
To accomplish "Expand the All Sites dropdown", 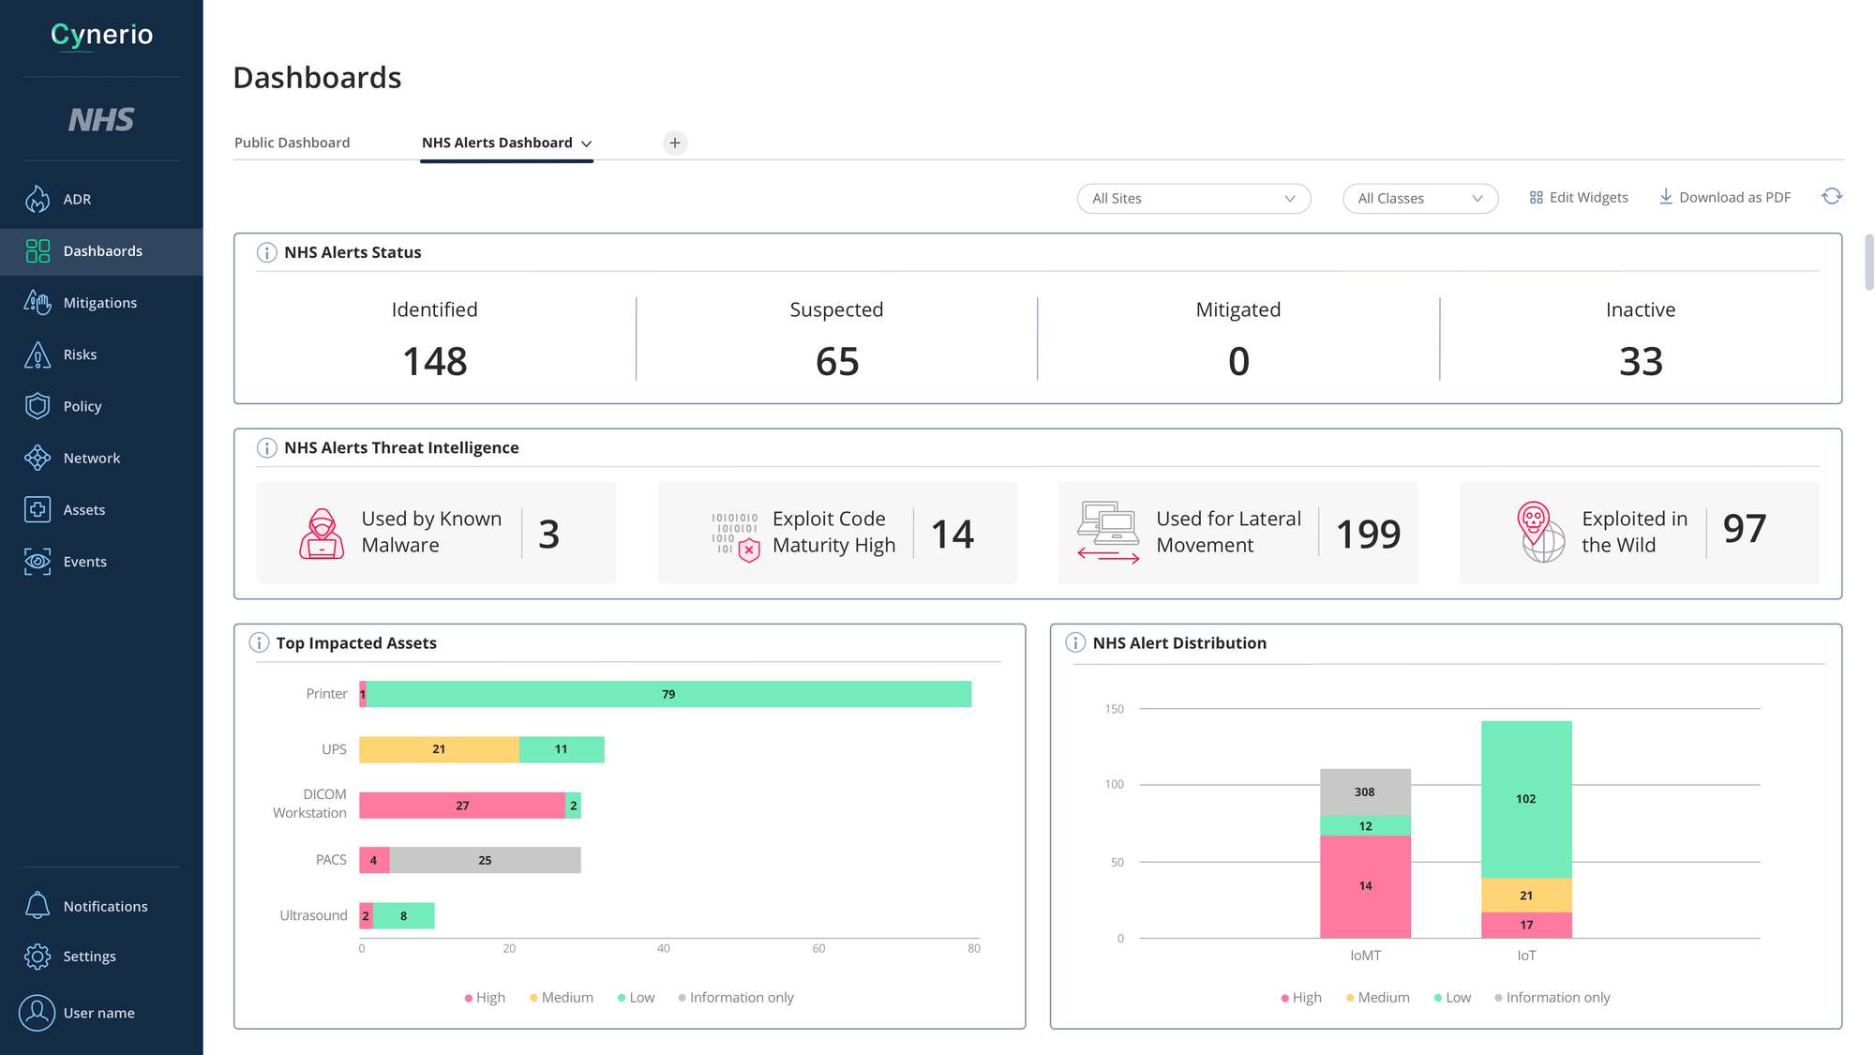I will coord(1193,199).
